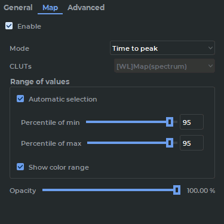
Task: Open the Advanced tab
Action: [x=86, y=8]
